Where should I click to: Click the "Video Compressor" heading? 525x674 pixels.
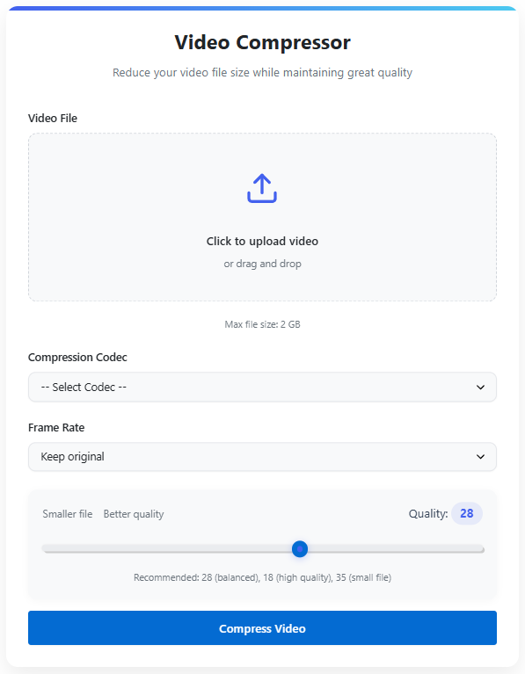[262, 42]
